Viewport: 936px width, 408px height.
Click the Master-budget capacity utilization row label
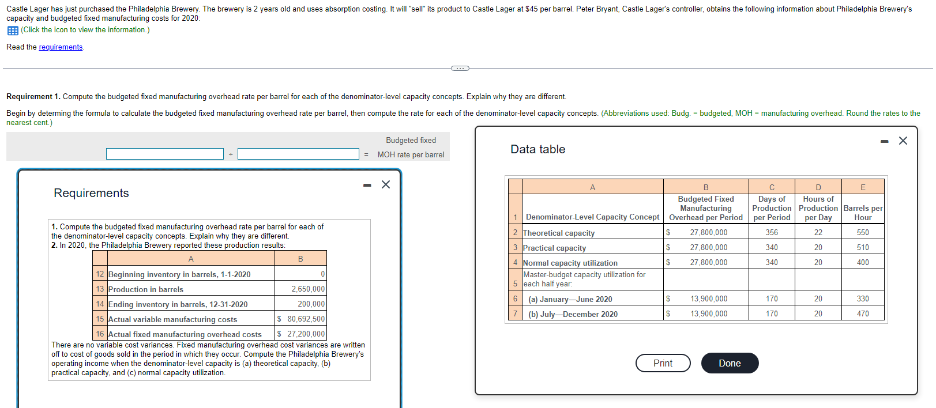tap(584, 279)
